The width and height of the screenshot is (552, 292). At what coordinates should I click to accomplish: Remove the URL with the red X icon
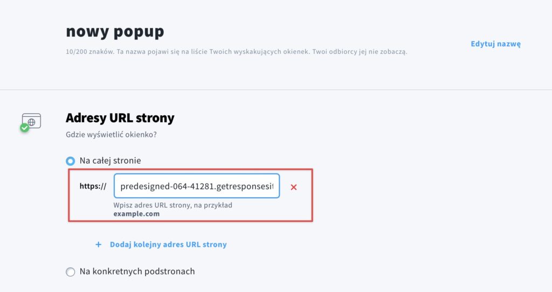(294, 187)
